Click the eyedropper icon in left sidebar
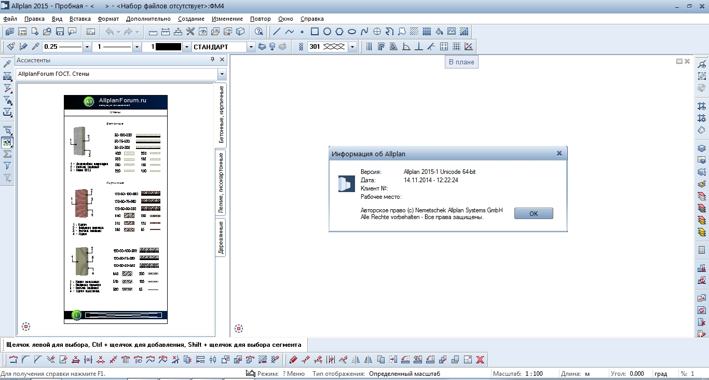This screenshot has width=709, height=380. pyautogui.click(x=7, y=64)
